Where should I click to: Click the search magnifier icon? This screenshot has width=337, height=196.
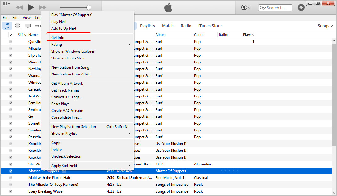[x=262, y=8]
